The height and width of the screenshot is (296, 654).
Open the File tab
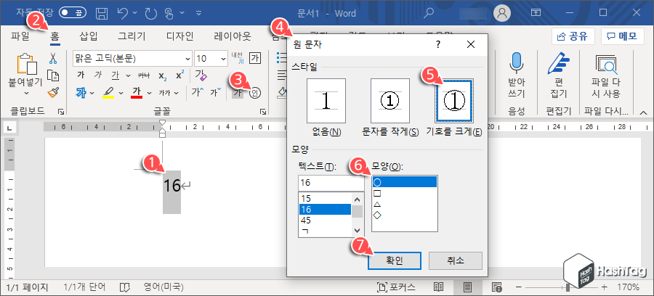point(20,36)
